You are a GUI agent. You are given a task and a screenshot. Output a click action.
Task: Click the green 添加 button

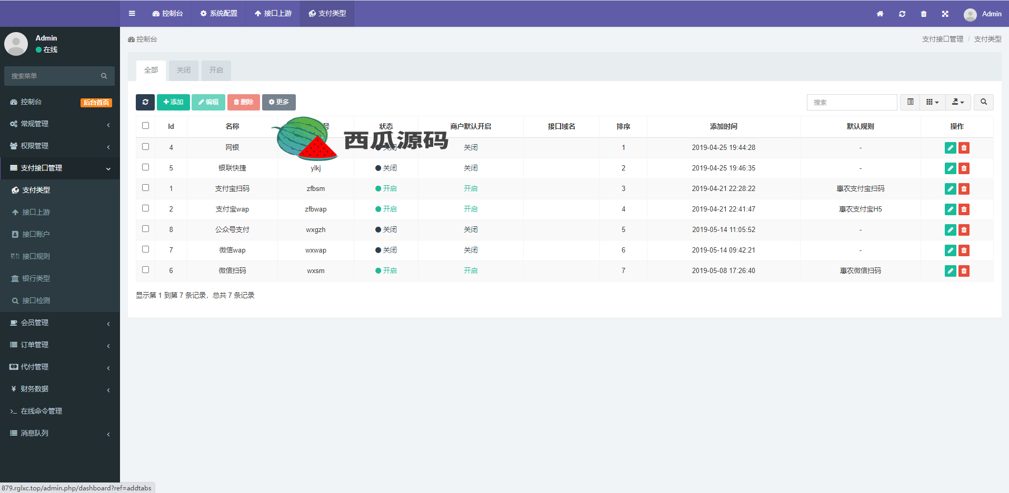click(x=173, y=102)
